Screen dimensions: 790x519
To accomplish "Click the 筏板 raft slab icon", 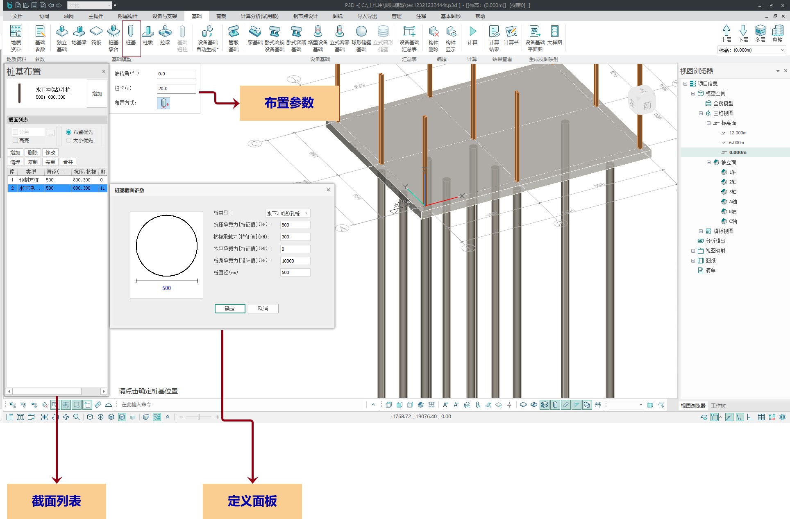I will (x=96, y=34).
